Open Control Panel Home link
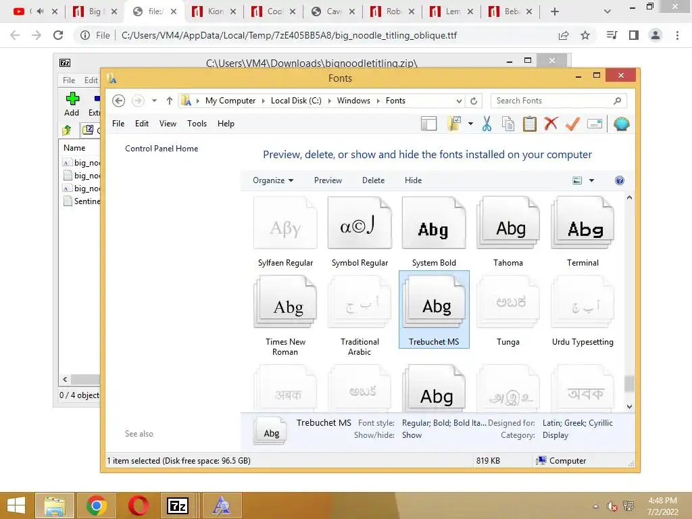 (x=162, y=148)
